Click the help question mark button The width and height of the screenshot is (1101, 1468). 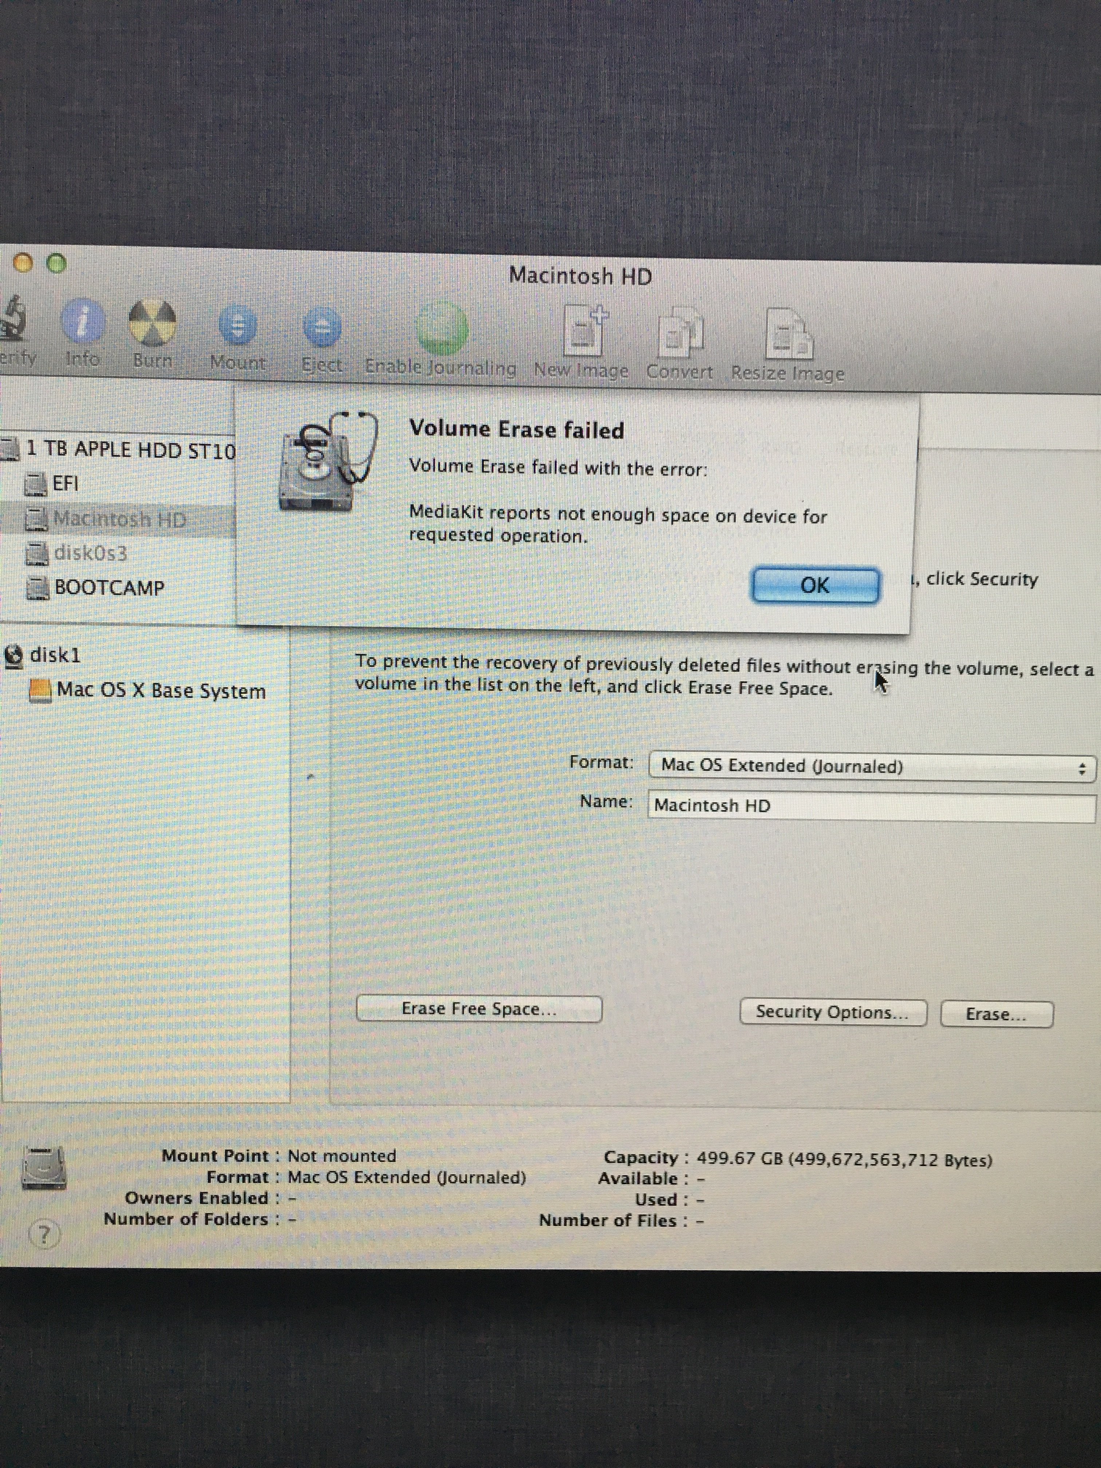(x=44, y=1235)
